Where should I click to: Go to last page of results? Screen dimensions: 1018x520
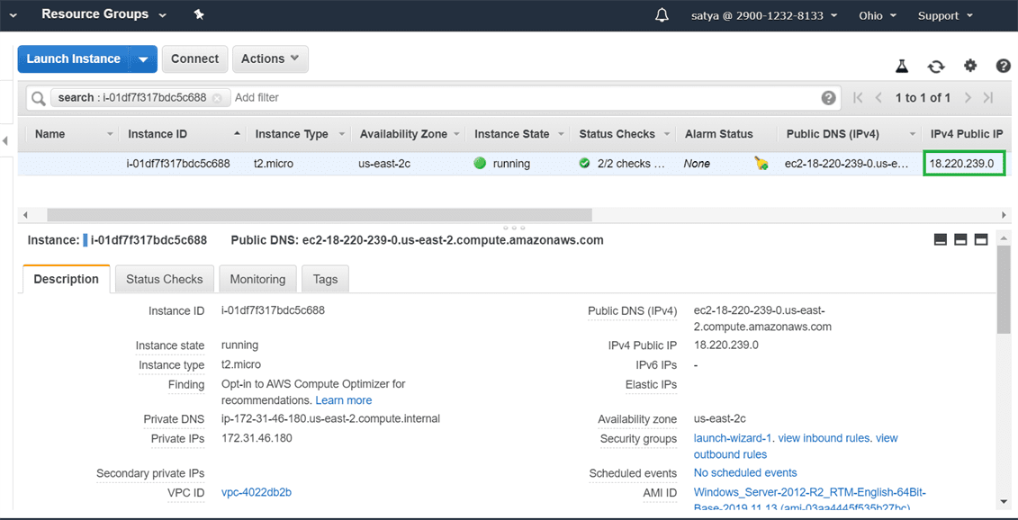(988, 98)
